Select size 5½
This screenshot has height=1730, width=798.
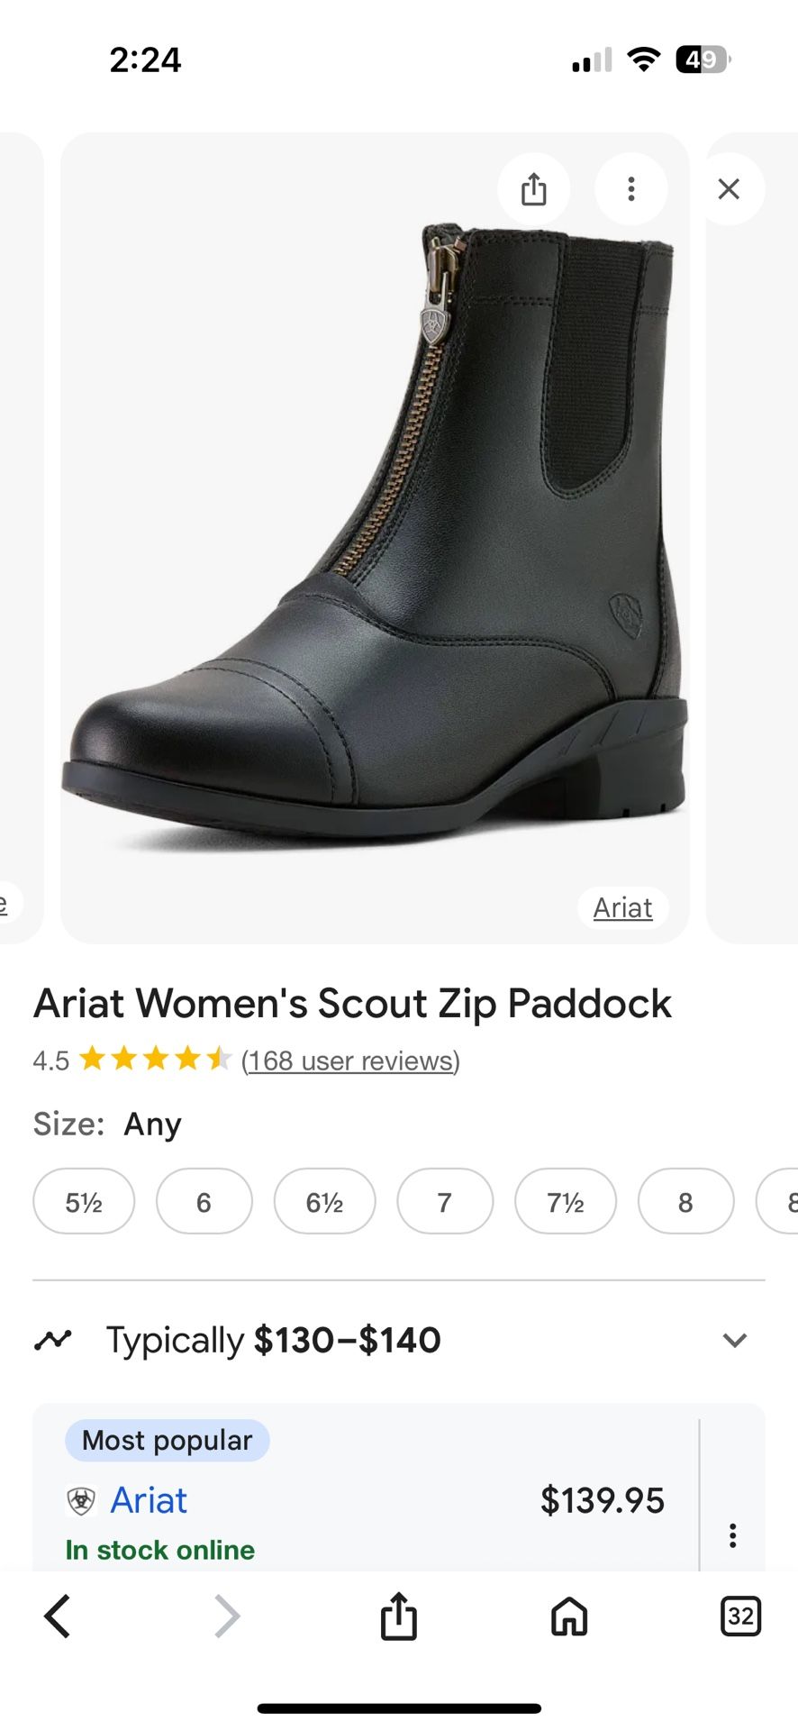[84, 1201]
